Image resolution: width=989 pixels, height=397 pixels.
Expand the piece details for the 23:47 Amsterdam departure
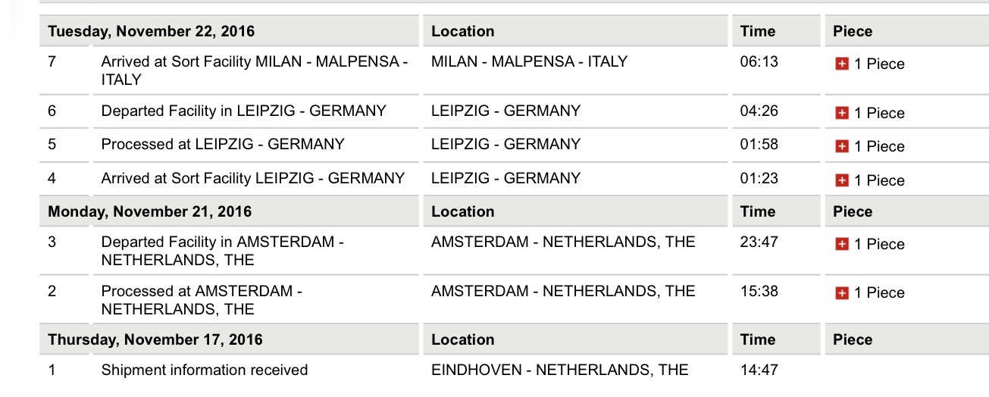point(841,244)
